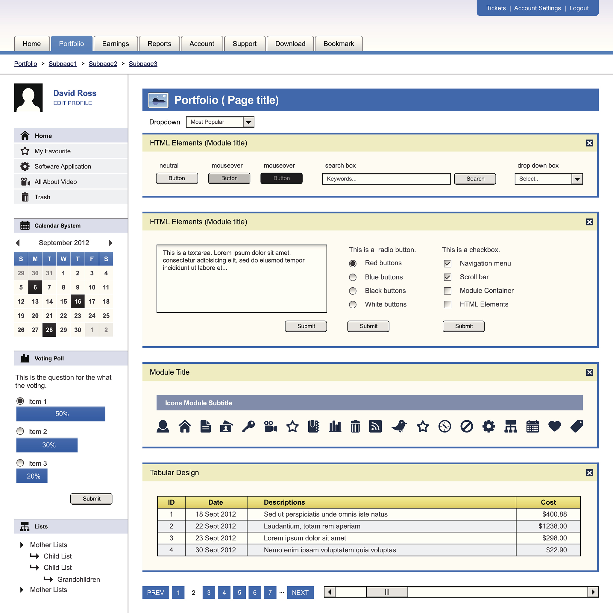
Task: Click the EDIT PROFILE link
Action: [x=72, y=103]
